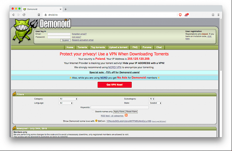Click the Demonoid title logo text
This screenshot has width=232, height=151.
pyautogui.click(x=55, y=24)
